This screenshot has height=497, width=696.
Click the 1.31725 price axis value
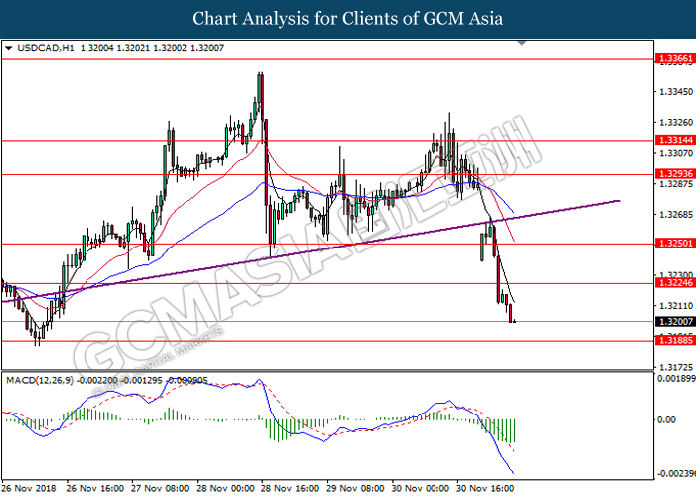click(676, 367)
